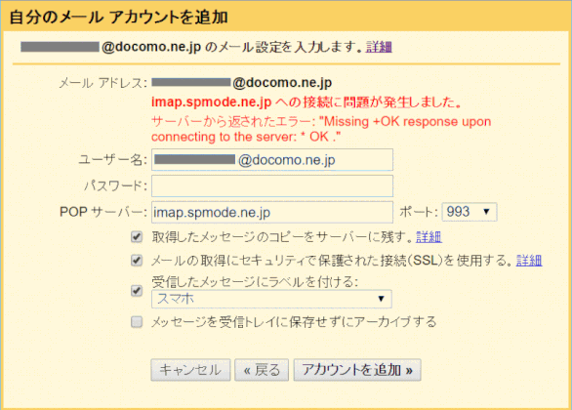Open 詳細 link next to mail settings heading
Viewport: 572px width, 410px height.
tap(379, 47)
